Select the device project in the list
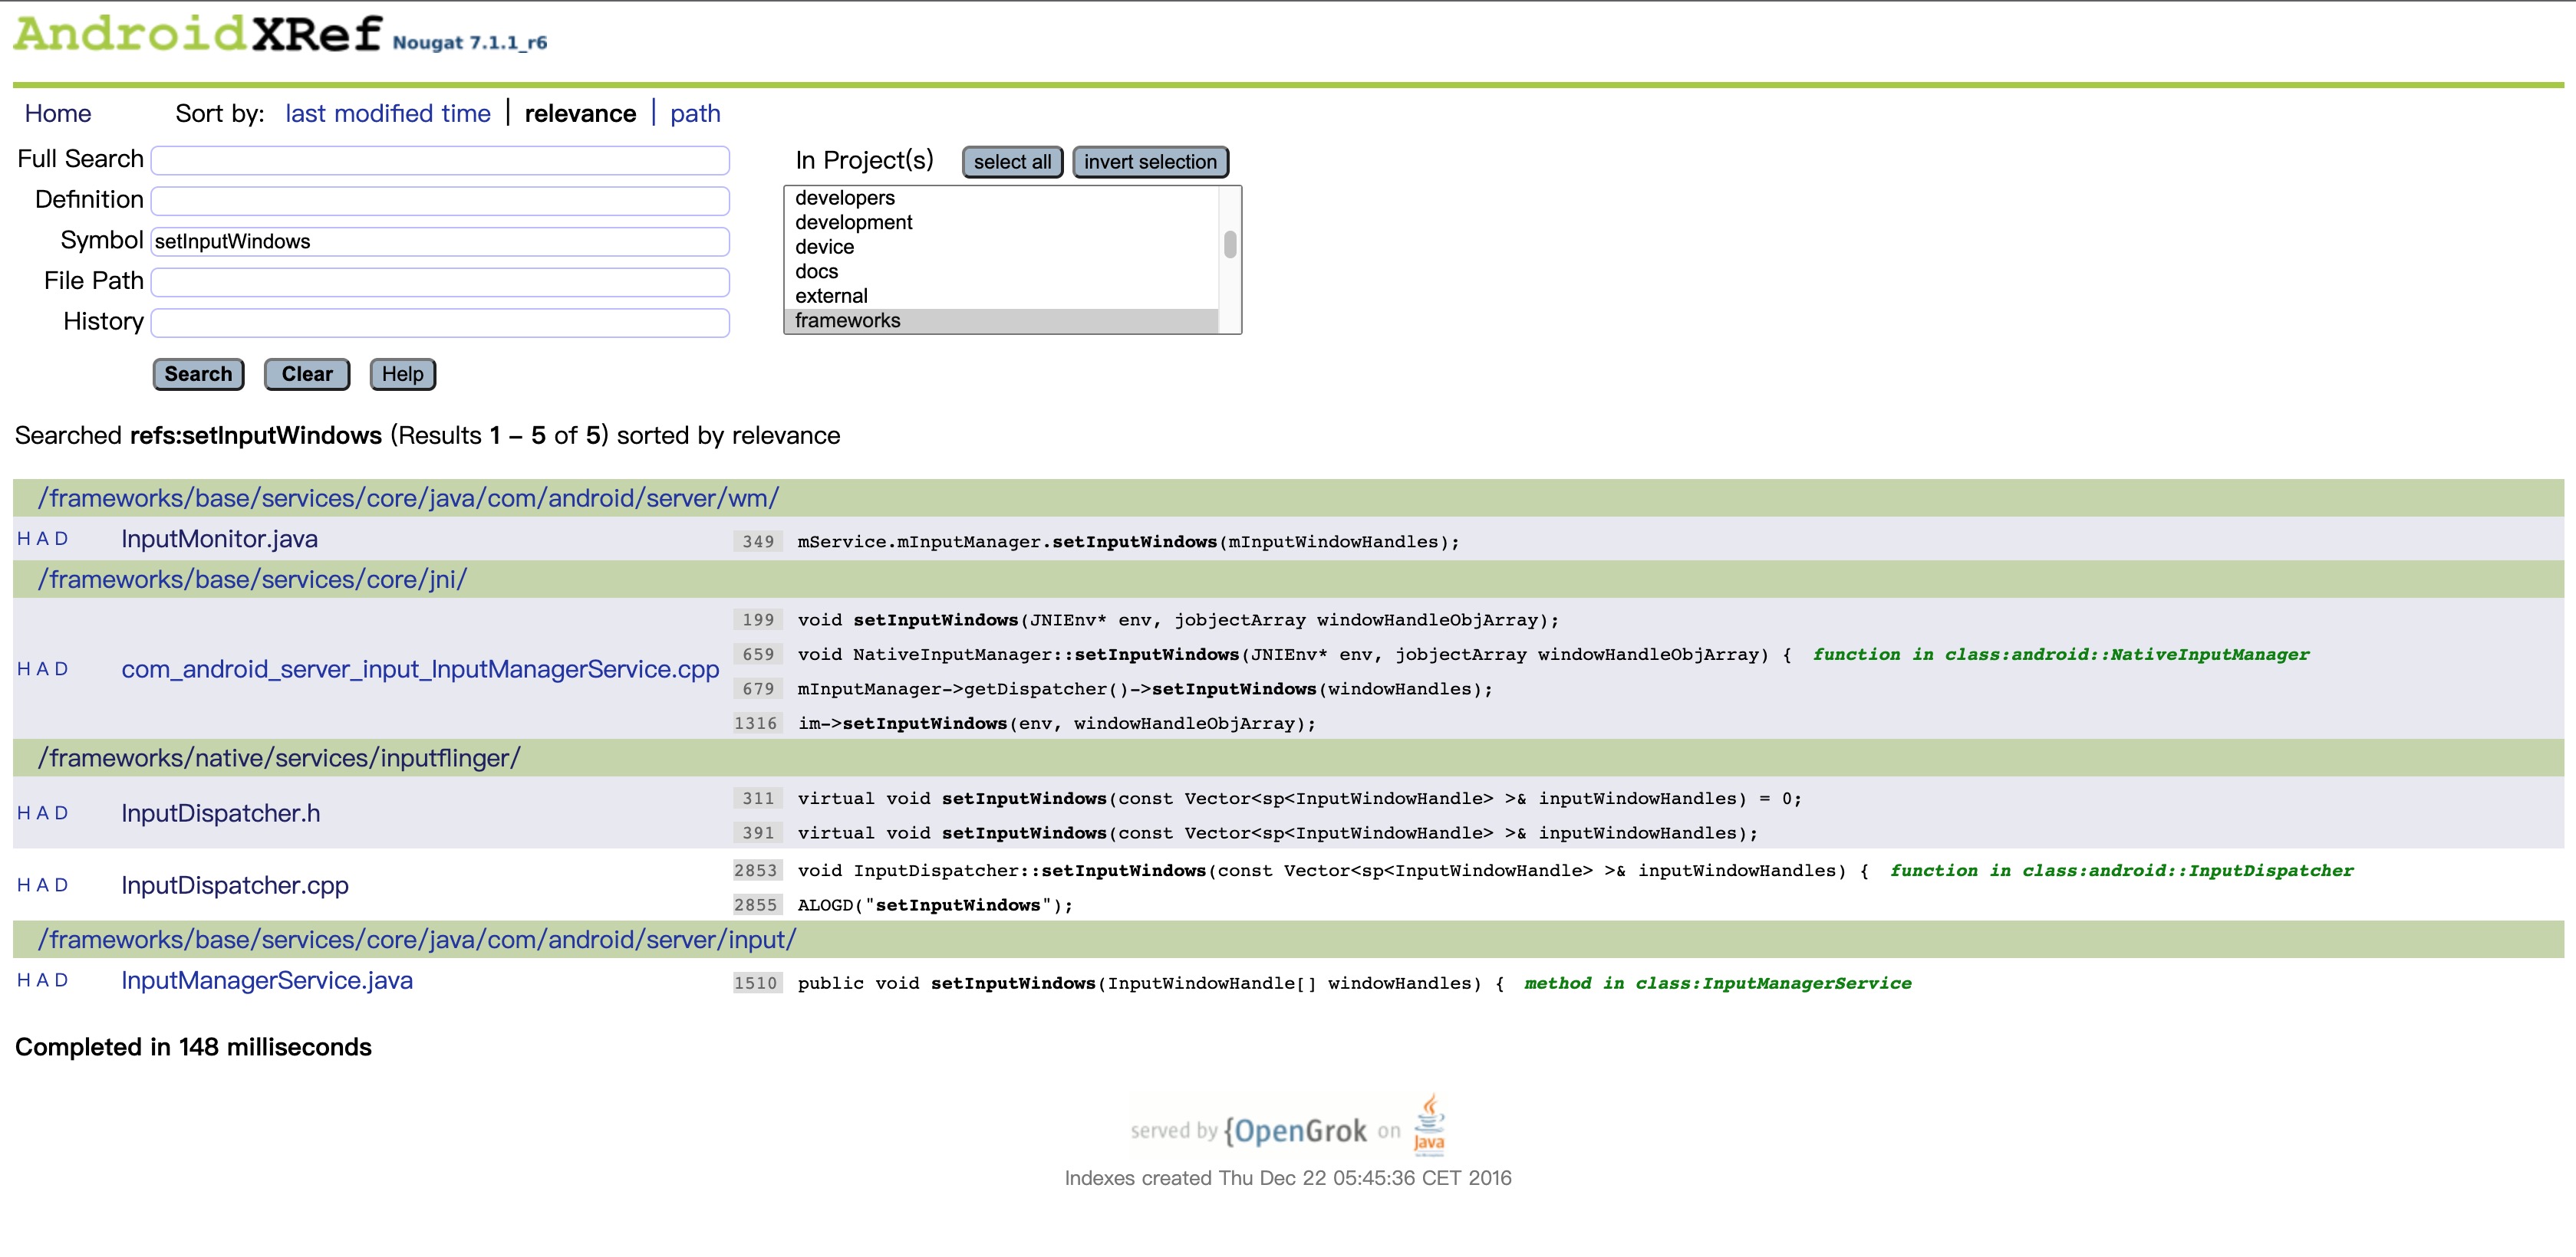The image size is (2576, 1257). [826, 247]
